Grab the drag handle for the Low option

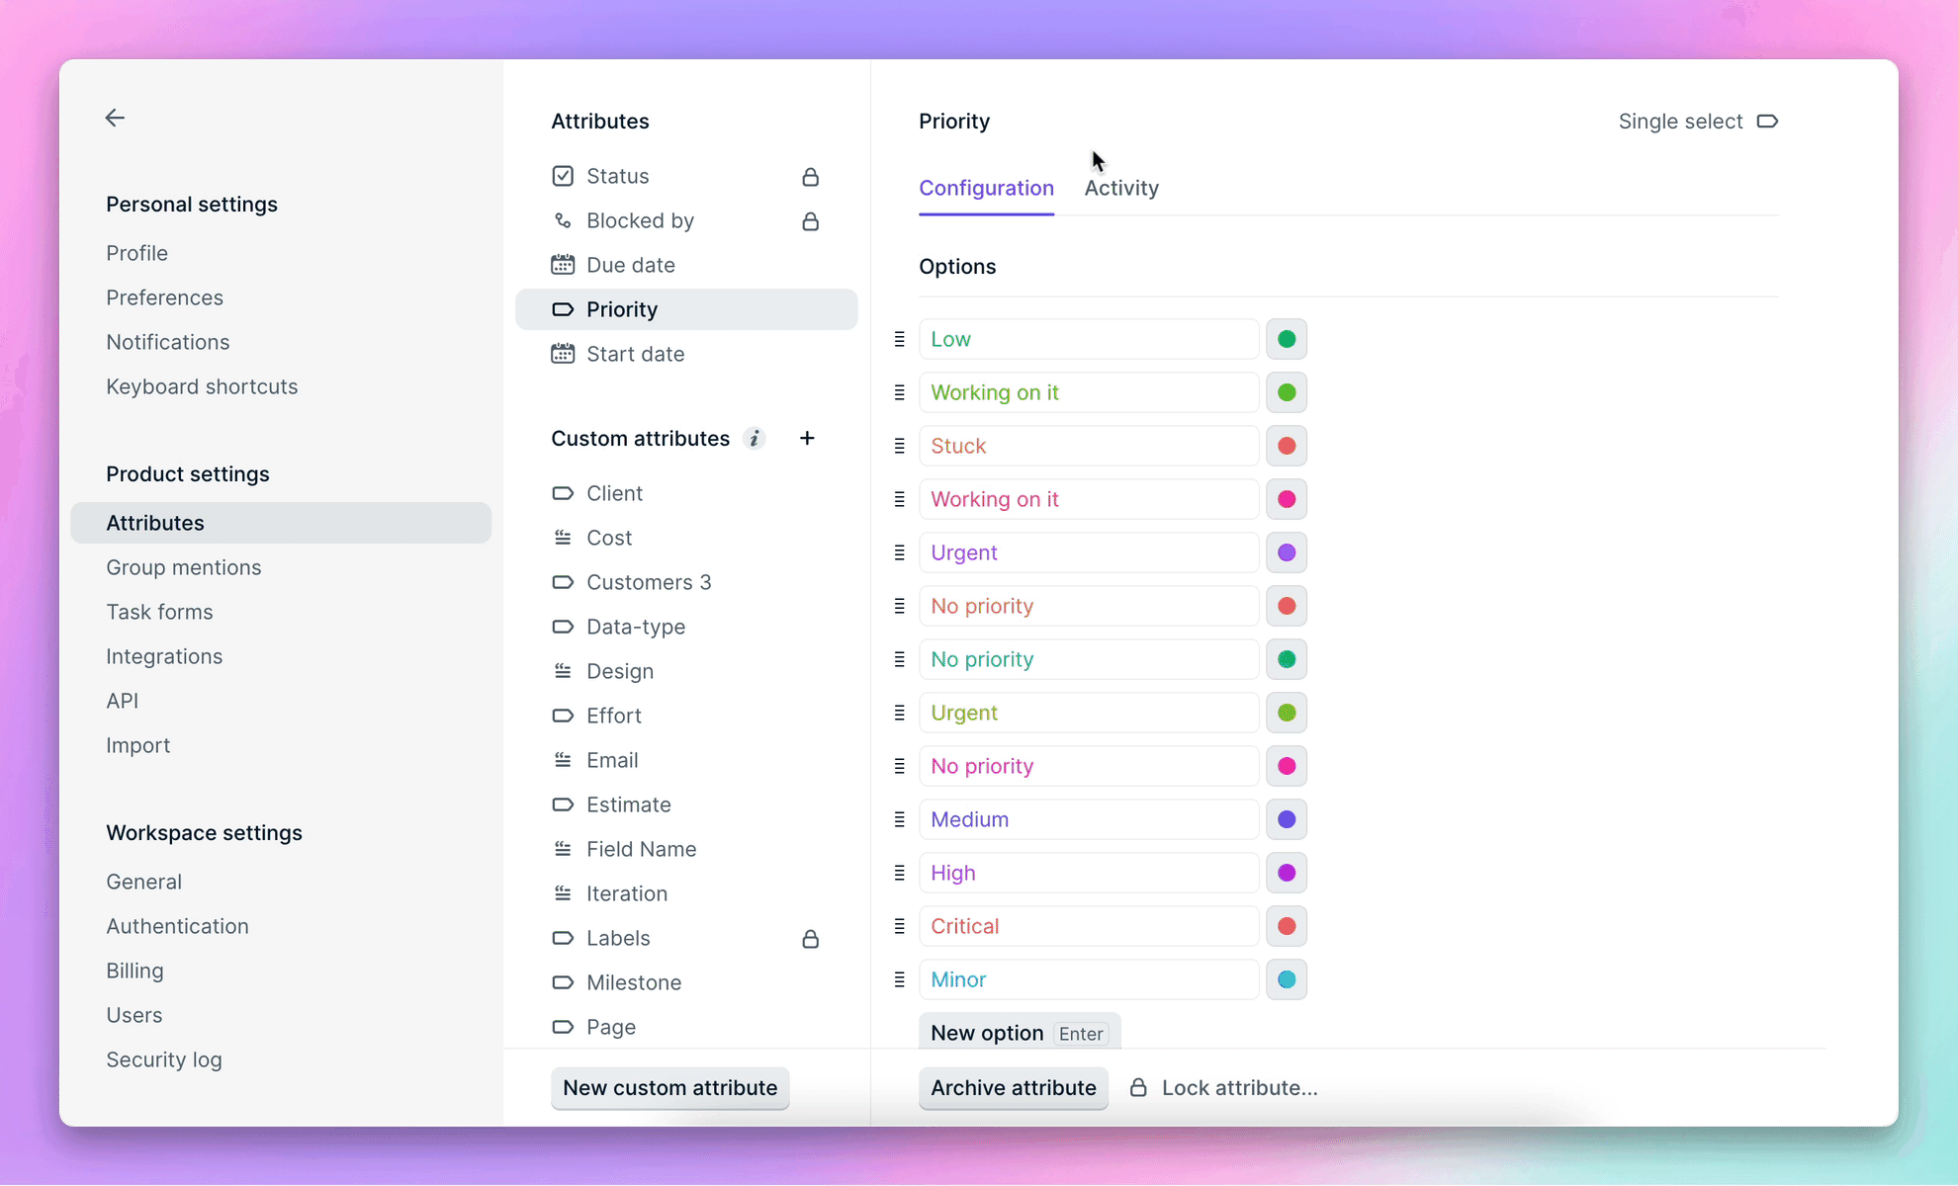pyautogui.click(x=899, y=339)
